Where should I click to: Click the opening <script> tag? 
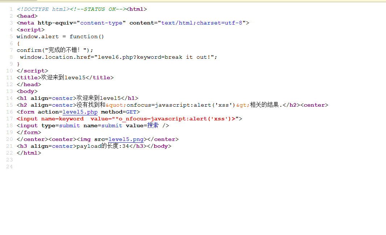point(31,30)
